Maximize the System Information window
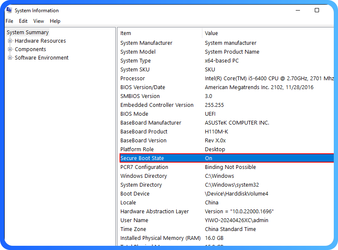 coord(317,10)
